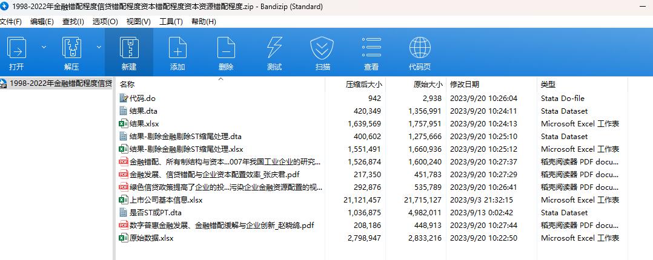653x260 pixels.
Task: Click the dataset icon of 结果.dta
Action: [124, 111]
